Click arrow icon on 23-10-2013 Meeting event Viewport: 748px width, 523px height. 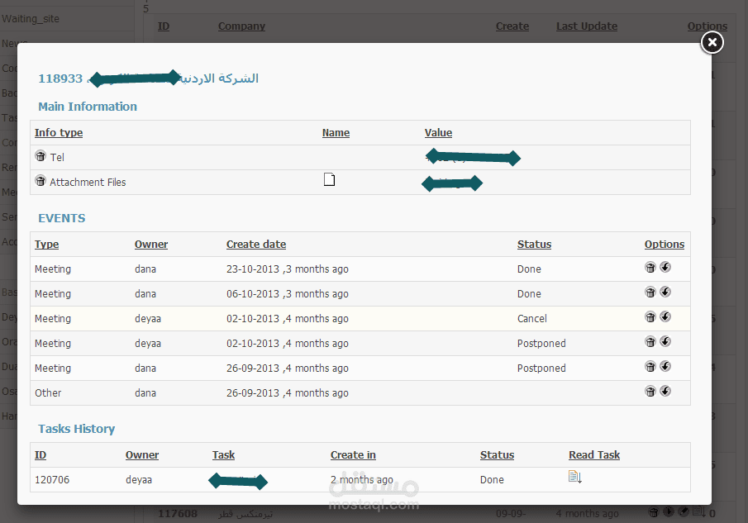tap(665, 267)
